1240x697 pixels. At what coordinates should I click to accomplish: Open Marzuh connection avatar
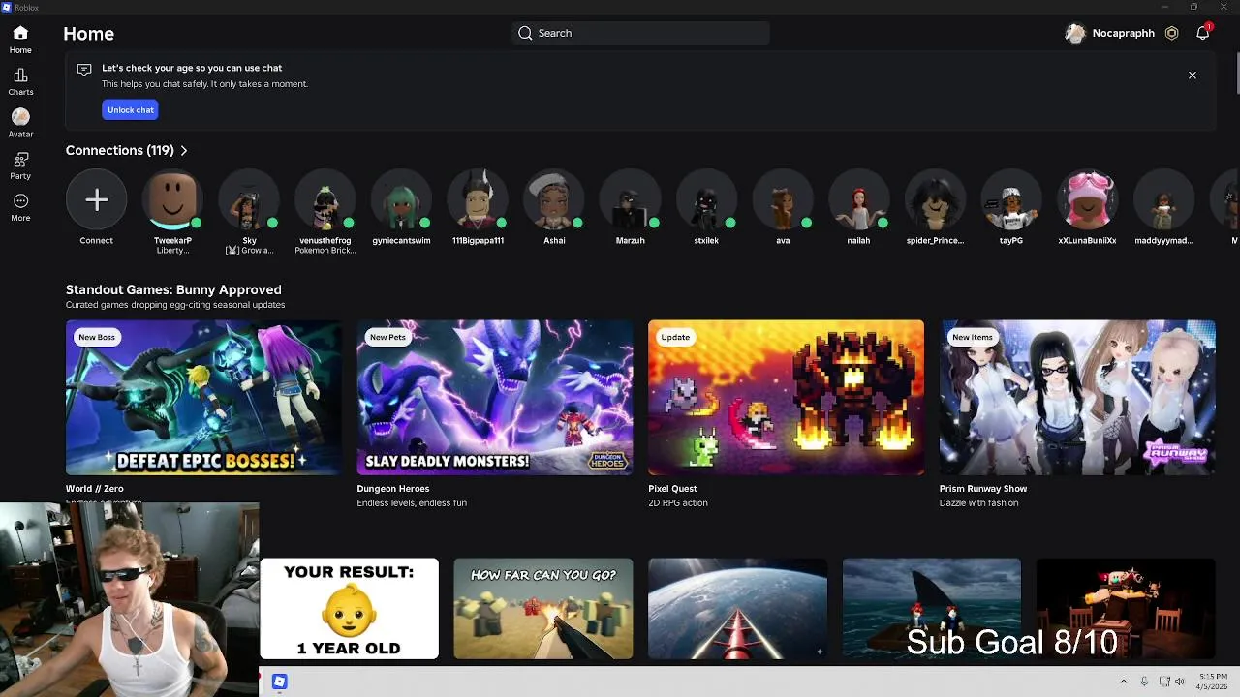[630, 199]
